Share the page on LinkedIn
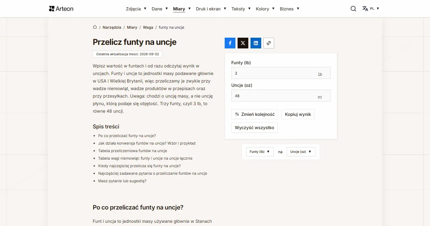The image size is (430, 226). coord(256,43)
